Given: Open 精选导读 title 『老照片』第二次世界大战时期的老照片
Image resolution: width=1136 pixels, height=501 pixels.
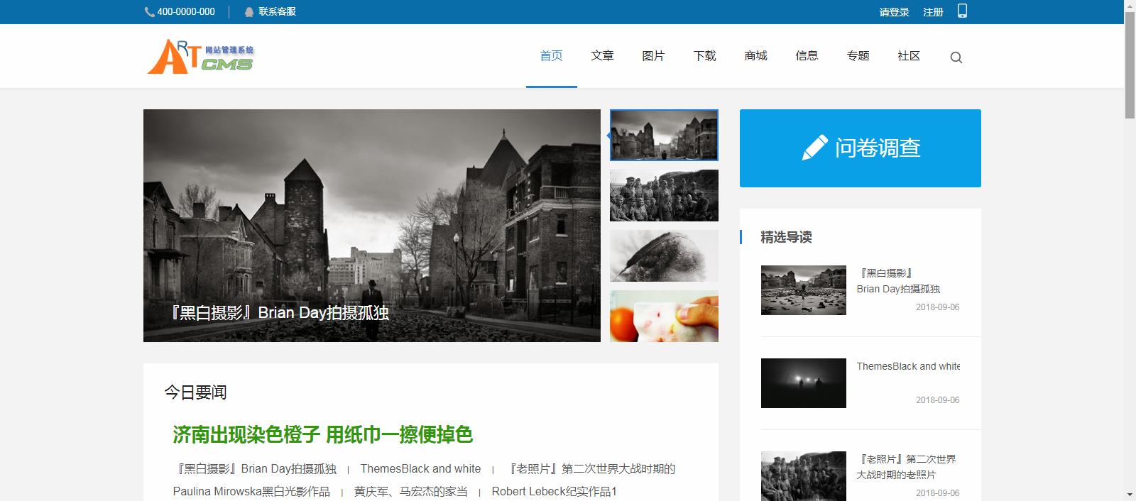Looking at the screenshot, I should 906,467.
